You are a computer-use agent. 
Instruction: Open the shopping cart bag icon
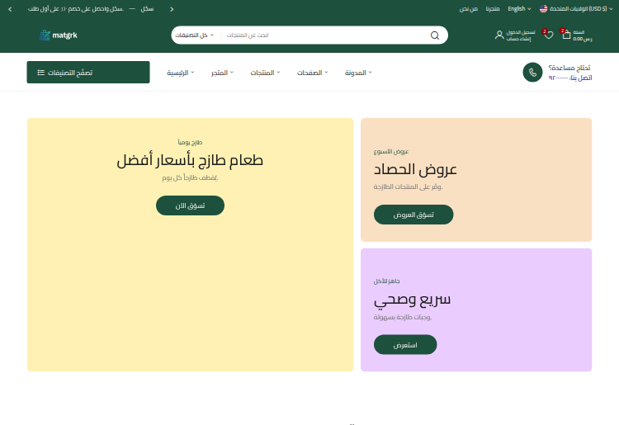click(566, 35)
